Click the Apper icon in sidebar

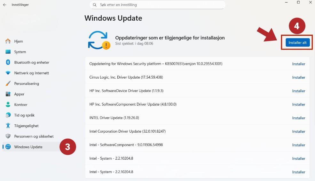(x=8, y=94)
